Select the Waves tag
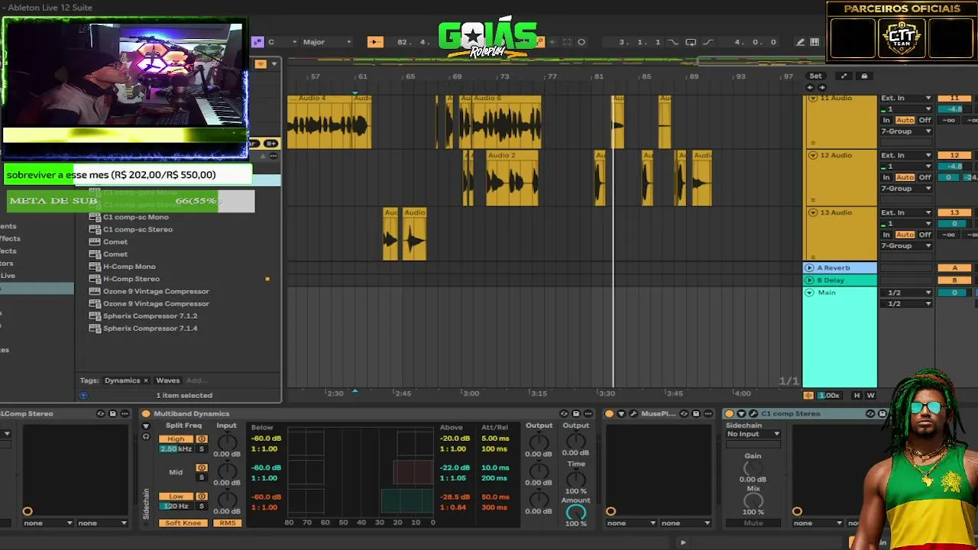The height and width of the screenshot is (550, 978). coord(168,380)
